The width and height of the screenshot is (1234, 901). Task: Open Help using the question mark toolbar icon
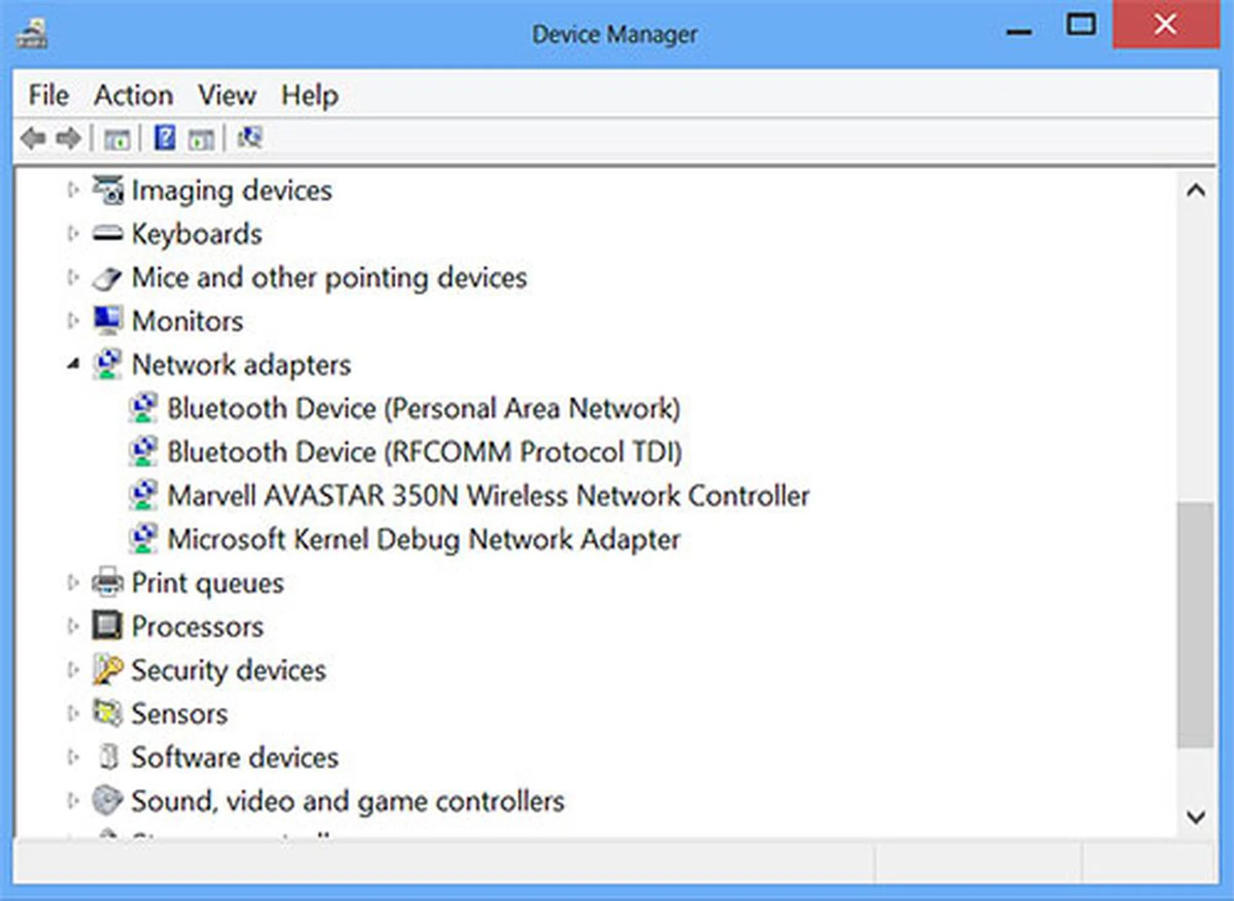(165, 137)
